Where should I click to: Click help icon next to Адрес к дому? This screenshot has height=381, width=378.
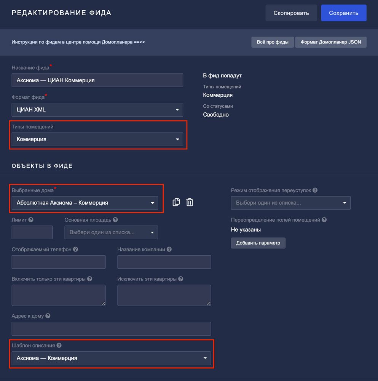point(48,316)
